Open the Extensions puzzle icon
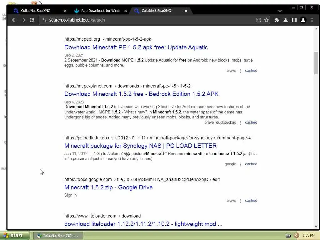Screen dimensions: 320x240 coord(277,20)
